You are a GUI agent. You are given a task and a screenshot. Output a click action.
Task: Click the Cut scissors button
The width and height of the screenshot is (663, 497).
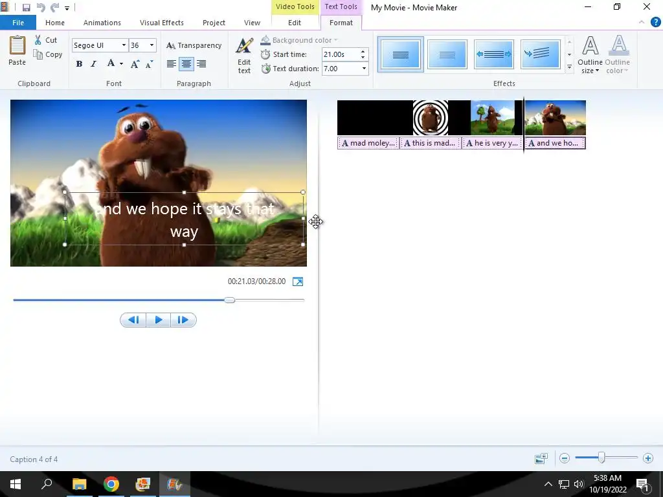coord(46,40)
